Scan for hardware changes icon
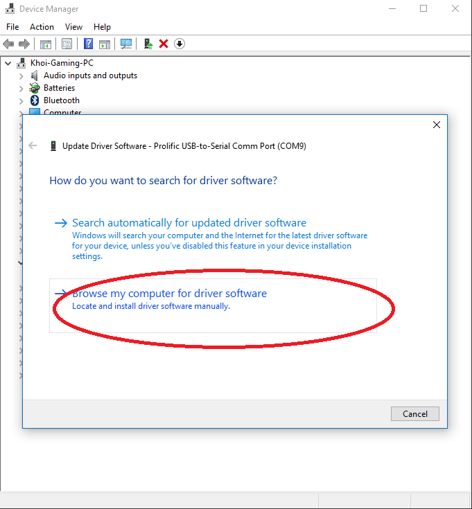Viewport: 472px width, 509px height. 126,44
